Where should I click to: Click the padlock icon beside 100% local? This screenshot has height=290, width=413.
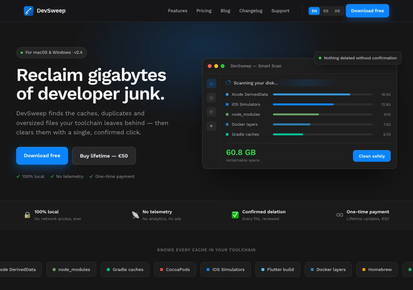[27, 215]
